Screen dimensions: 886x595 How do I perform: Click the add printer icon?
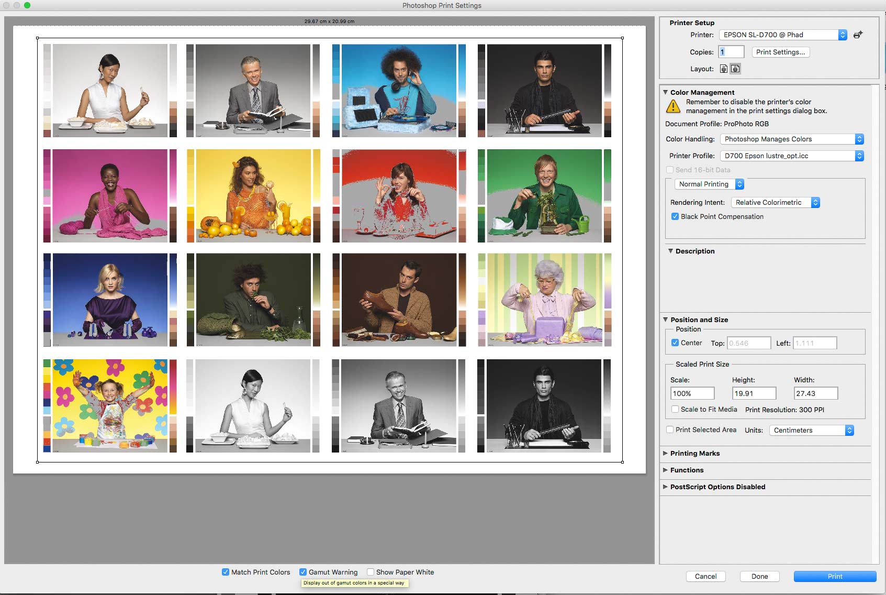[x=858, y=35]
